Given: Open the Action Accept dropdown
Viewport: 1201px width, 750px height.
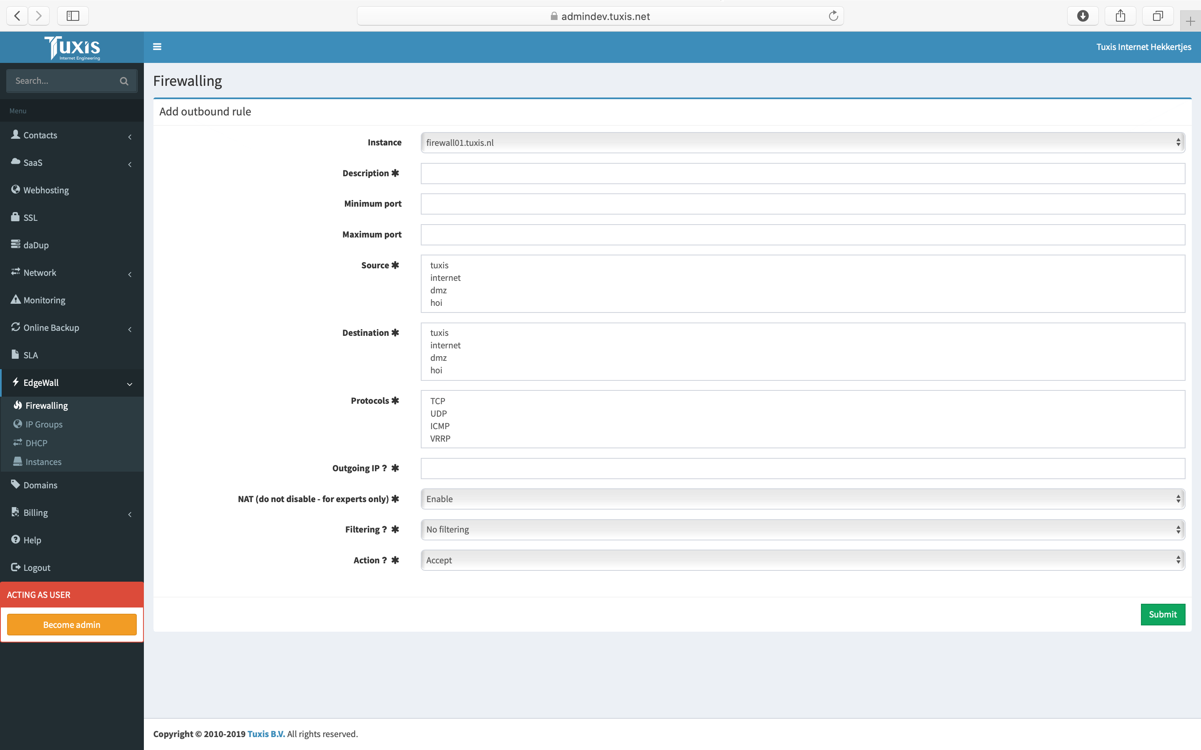Looking at the screenshot, I should click(802, 560).
